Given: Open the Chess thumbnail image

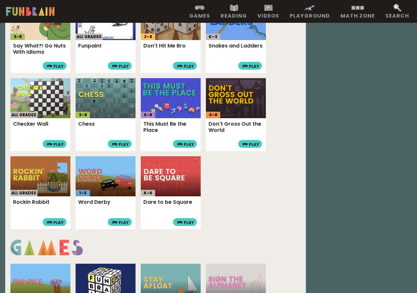Looking at the screenshot, I should click(x=106, y=98).
